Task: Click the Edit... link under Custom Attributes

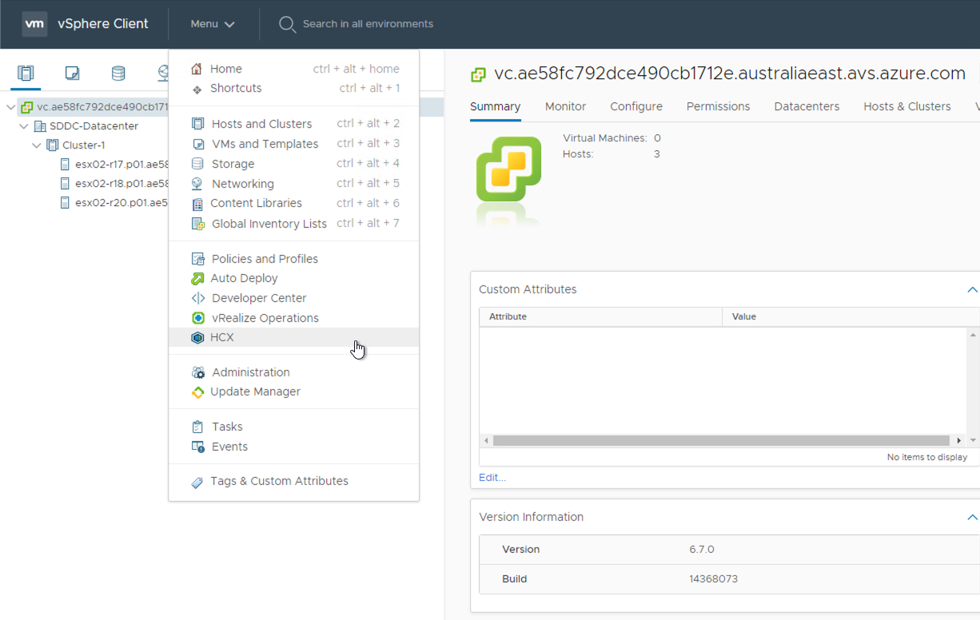Action: tap(492, 477)
